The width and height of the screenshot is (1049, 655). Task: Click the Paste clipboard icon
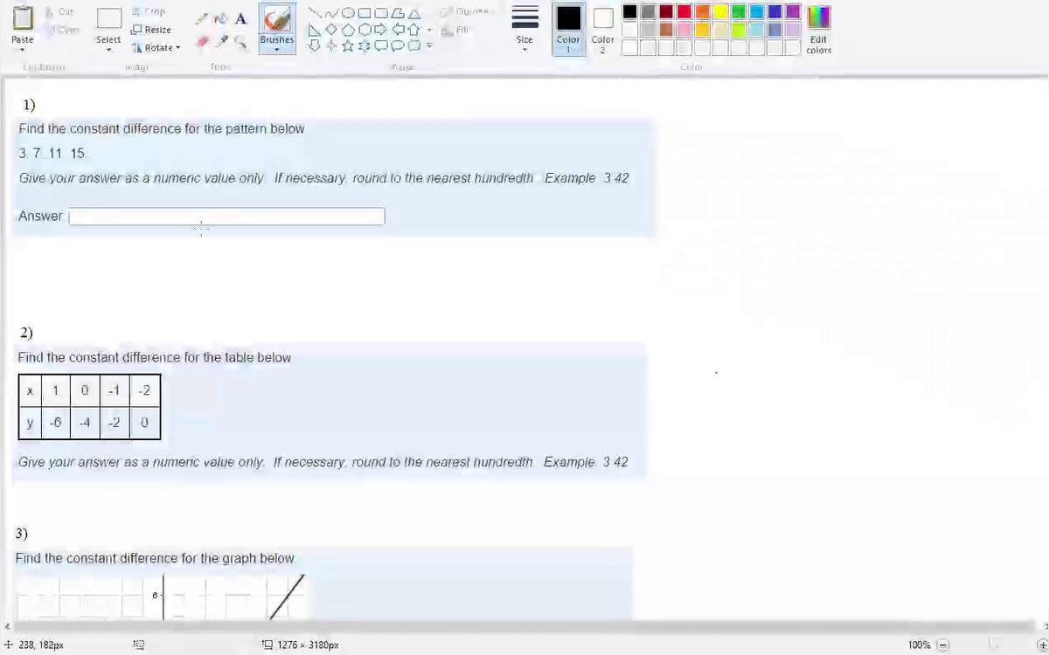point(23,17)
